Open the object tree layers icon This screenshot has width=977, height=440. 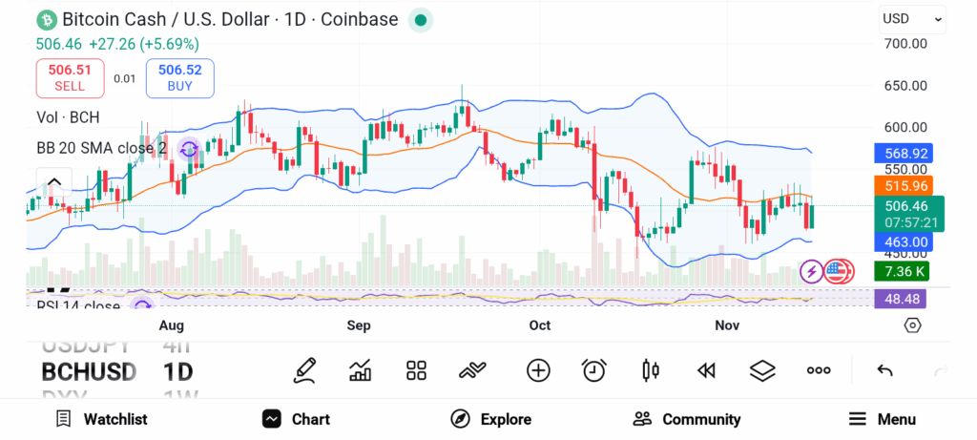[x=762, y=370]
